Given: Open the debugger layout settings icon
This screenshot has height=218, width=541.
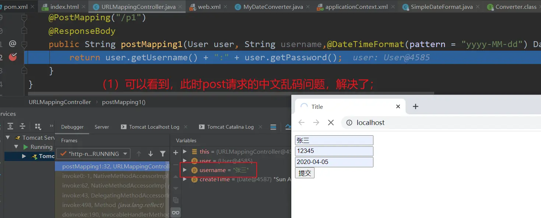Looking at the screenshot, I should coord(273,127).
